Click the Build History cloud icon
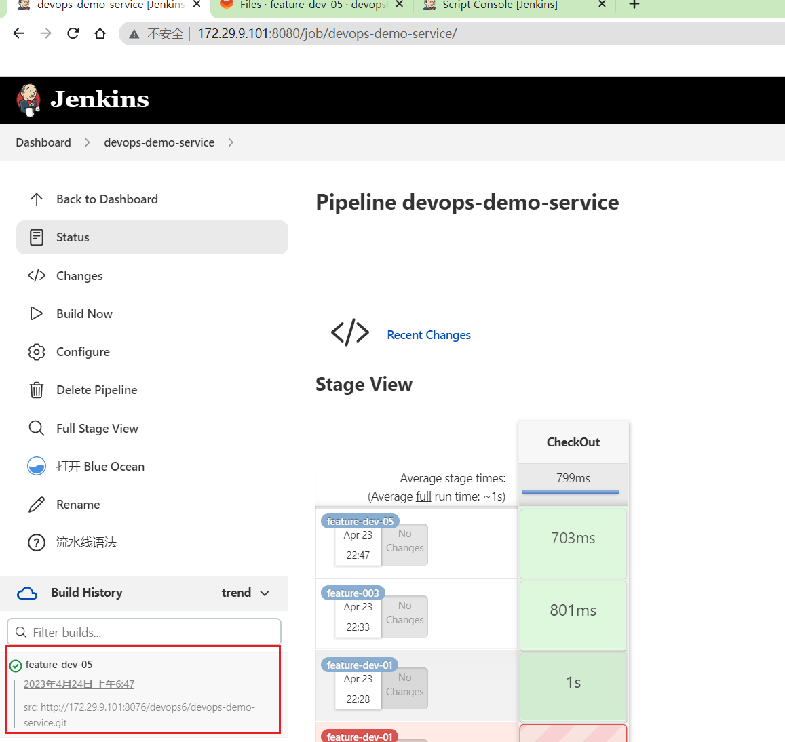Screen dimensions: 785x742 (27, 593)
